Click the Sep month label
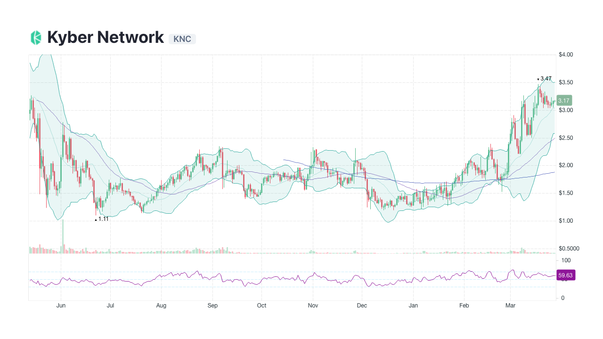This screenshot has height=339, width=603. (x=212, y=306)
